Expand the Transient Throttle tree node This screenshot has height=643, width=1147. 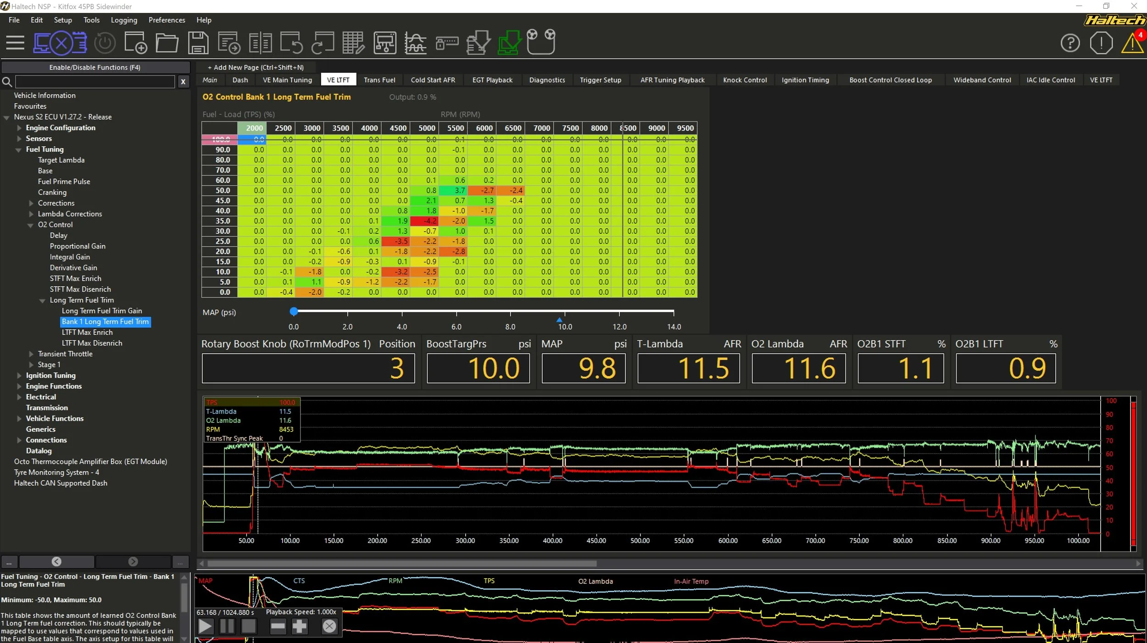click(x=31, y=354)
